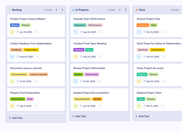This screenshot has width=182, height=132.
Task: Click the green Presentation tag label
Action: tap(18, 99)
